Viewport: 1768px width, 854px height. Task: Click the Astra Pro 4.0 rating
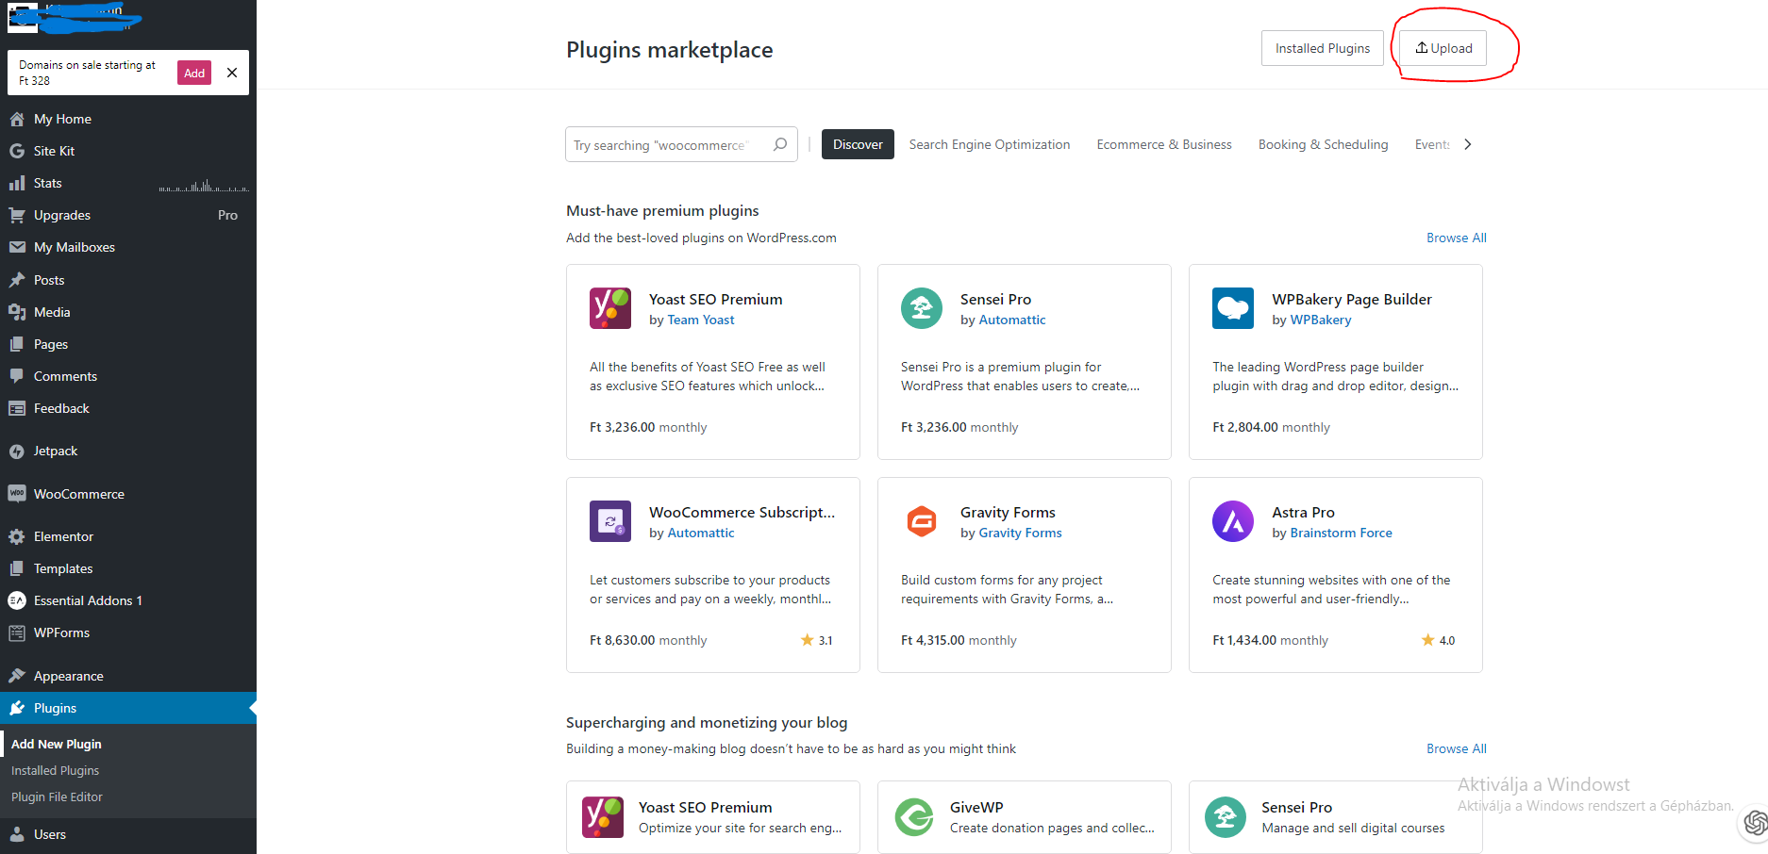point(1439,640)
